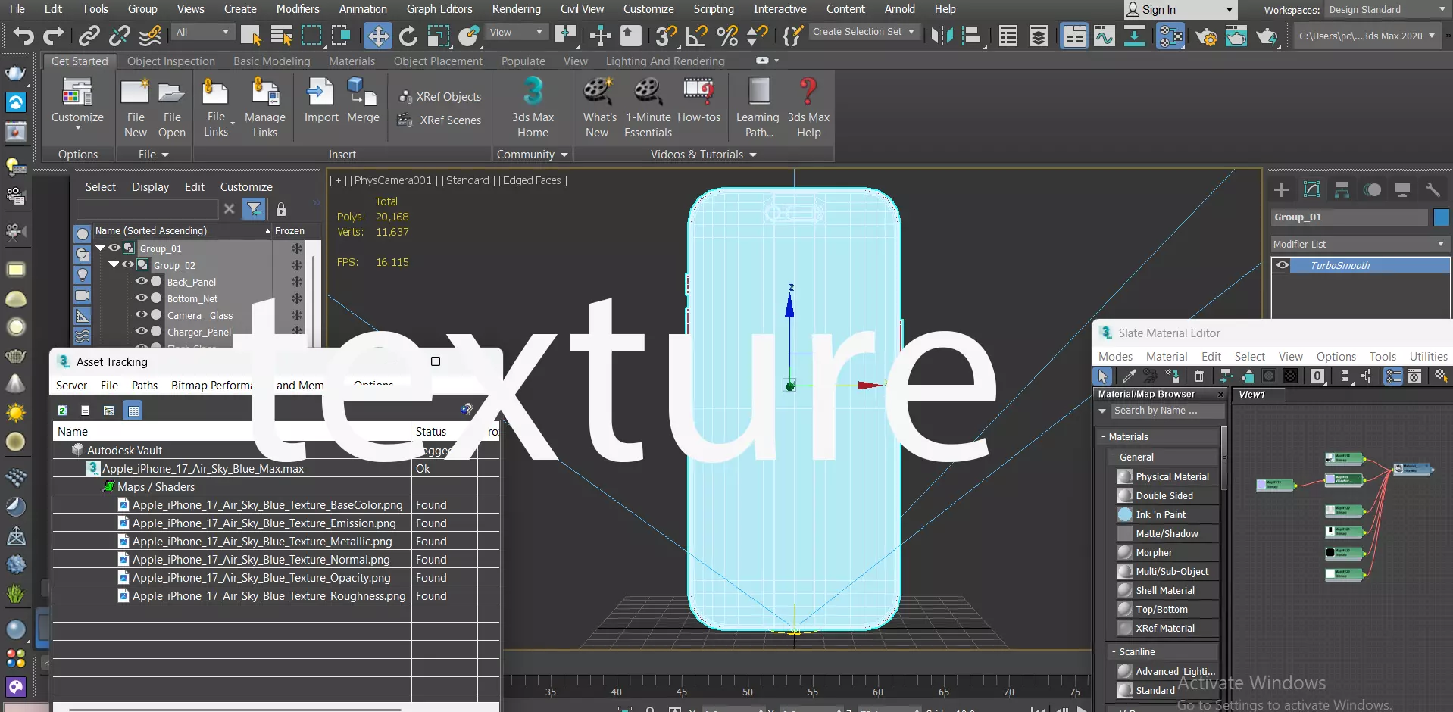Switch Asset Tracking to table view icon

click(133, 411)
